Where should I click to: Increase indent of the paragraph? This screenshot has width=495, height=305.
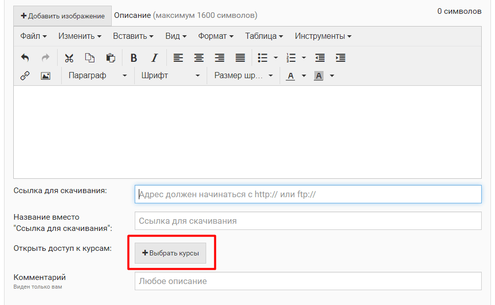pyautogui.click(x=340, y=58)
